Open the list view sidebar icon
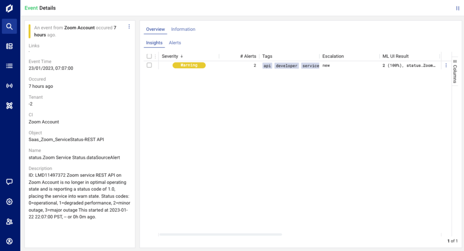This screenshot has height=251, width=464. click(10, 66)
